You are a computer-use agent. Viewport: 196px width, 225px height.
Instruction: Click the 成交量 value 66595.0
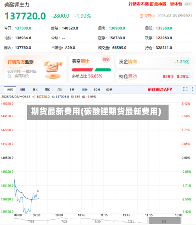coord(119,48)
